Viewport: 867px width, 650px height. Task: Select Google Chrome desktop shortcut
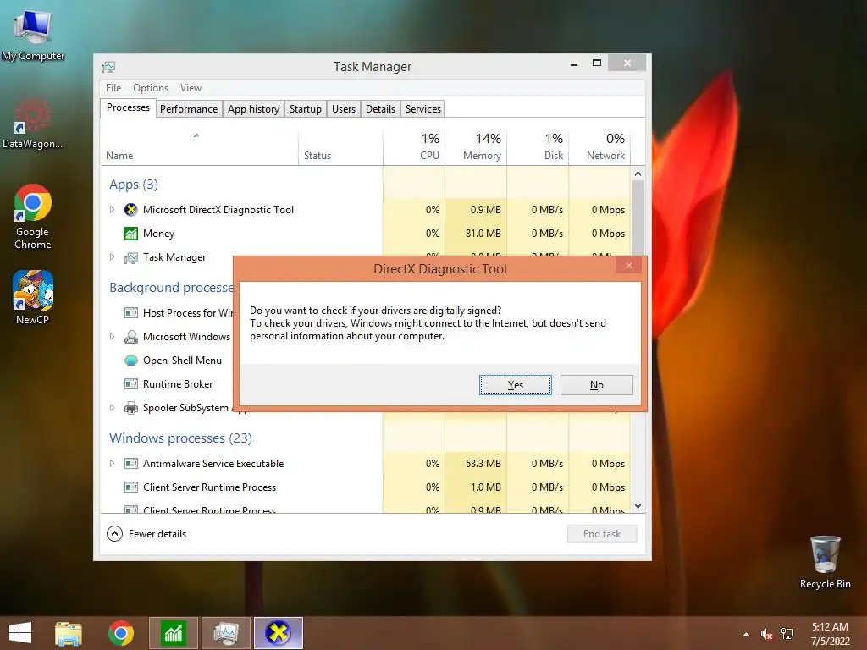tap(33, 217)
